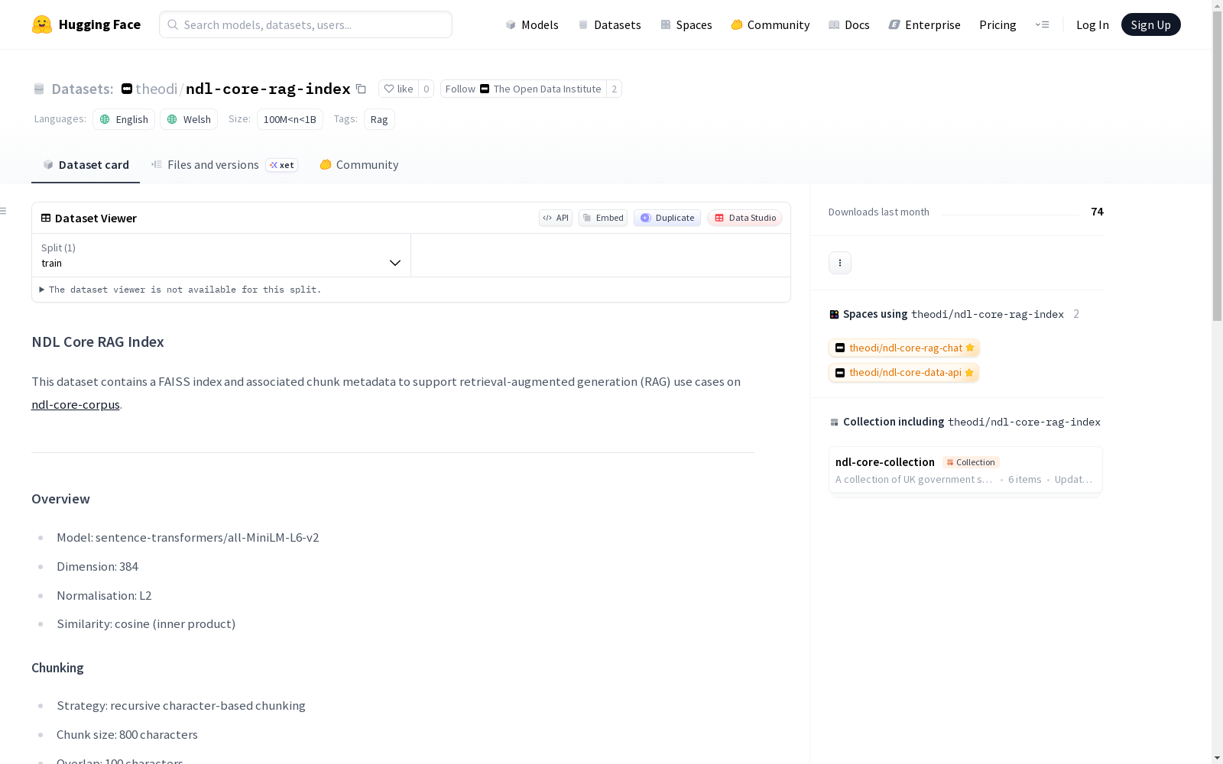Open Models in the top navigation

[x=532, y=24]
